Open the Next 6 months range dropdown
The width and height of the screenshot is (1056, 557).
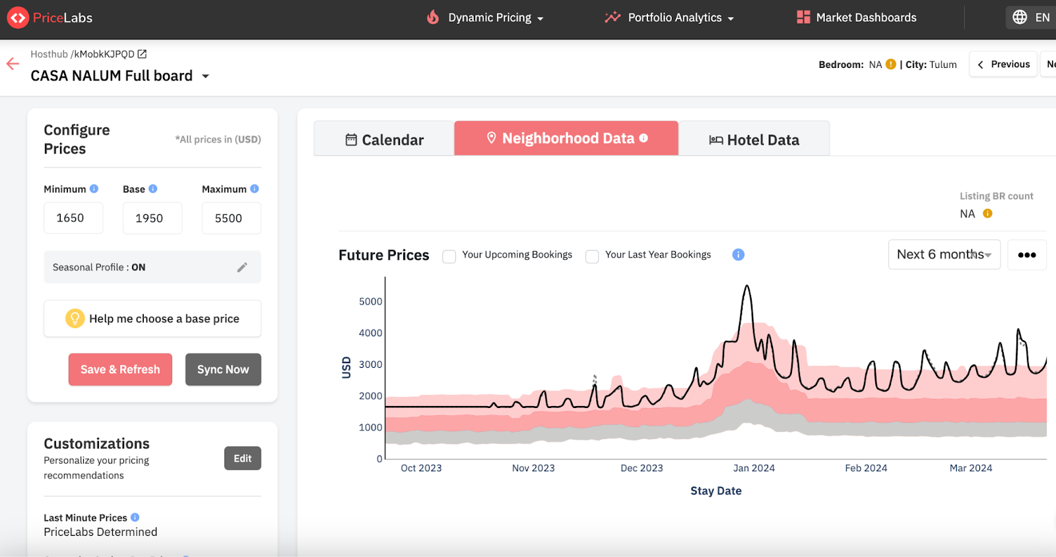tap(944, 254)
